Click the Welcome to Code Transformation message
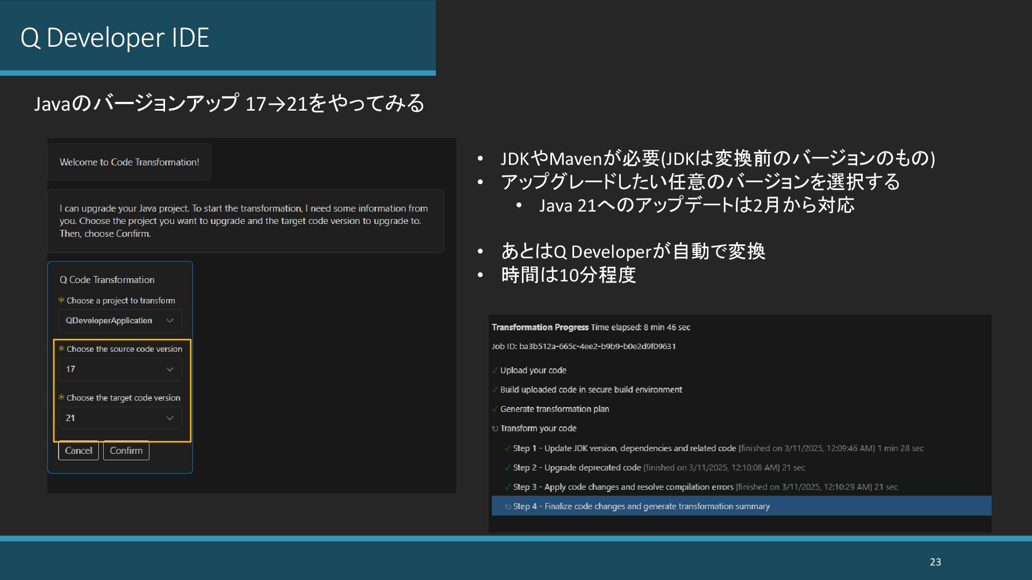1032x580 pixels. 129,162
